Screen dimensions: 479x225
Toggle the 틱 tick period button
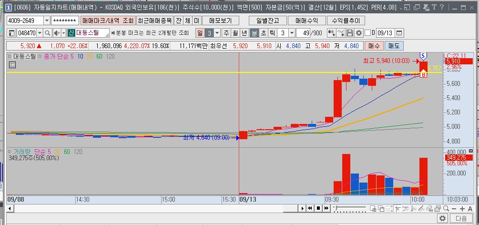click(x=272, y=33)
